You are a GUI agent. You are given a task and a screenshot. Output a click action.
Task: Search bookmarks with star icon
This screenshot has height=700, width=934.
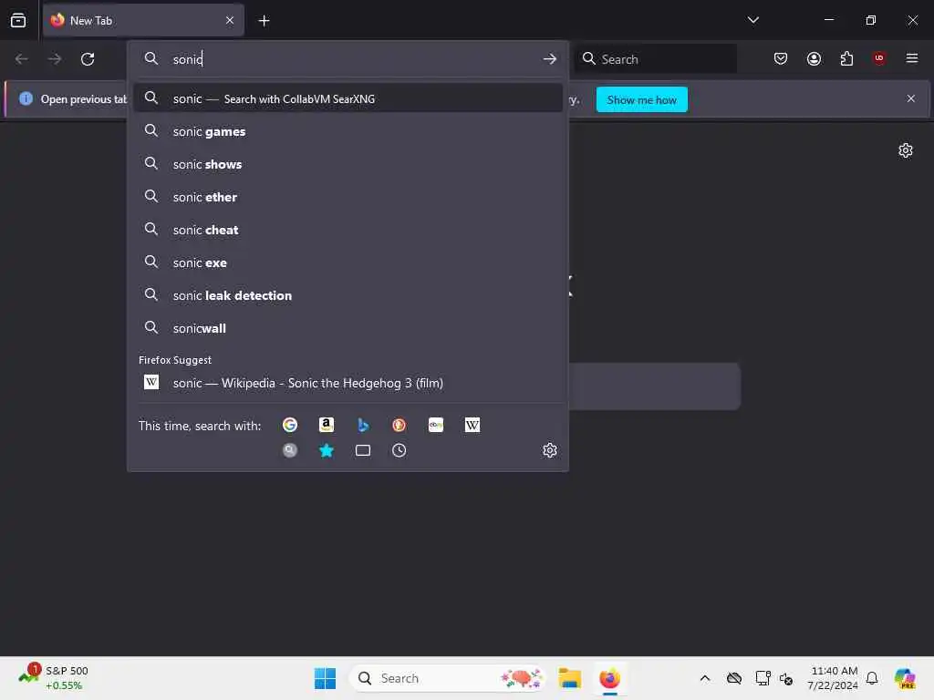[x=327, y=450]
